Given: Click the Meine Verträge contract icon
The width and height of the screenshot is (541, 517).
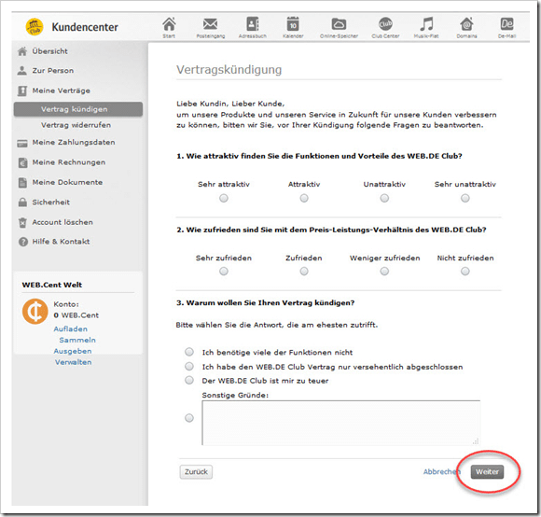Looking at the screenshot, I should click(x=22, y=91).
